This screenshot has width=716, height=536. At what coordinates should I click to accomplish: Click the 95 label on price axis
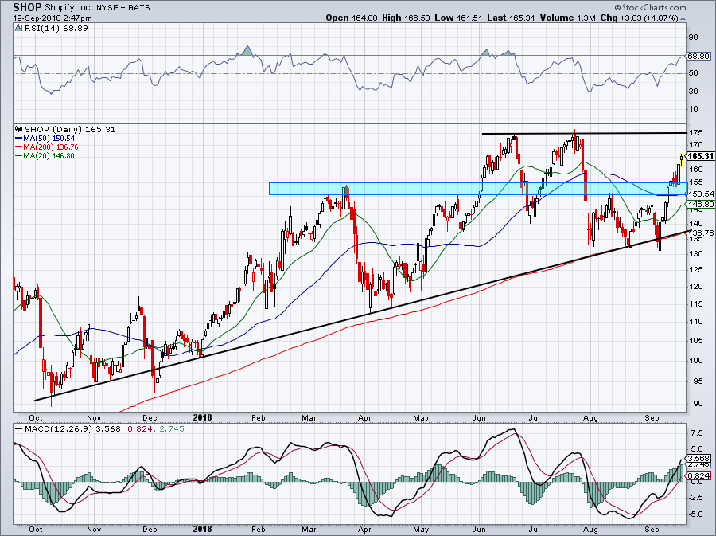point(696,381)
